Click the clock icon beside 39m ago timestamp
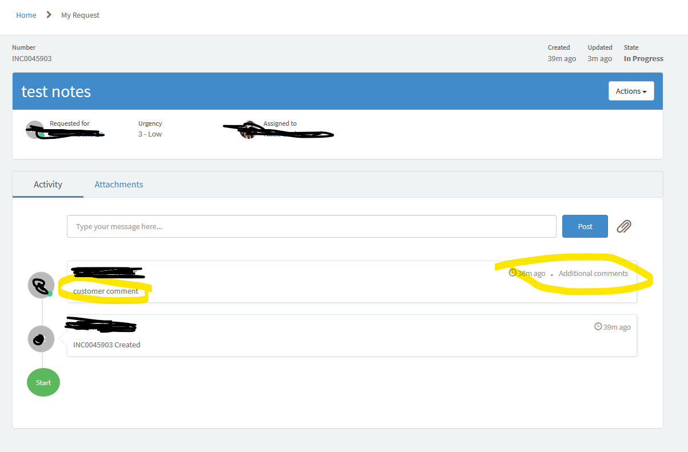Viewport: 688px width, 452px height. tap(598, 326)
